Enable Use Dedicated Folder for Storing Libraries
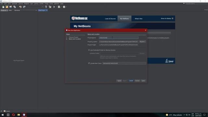 coord(89,50)
